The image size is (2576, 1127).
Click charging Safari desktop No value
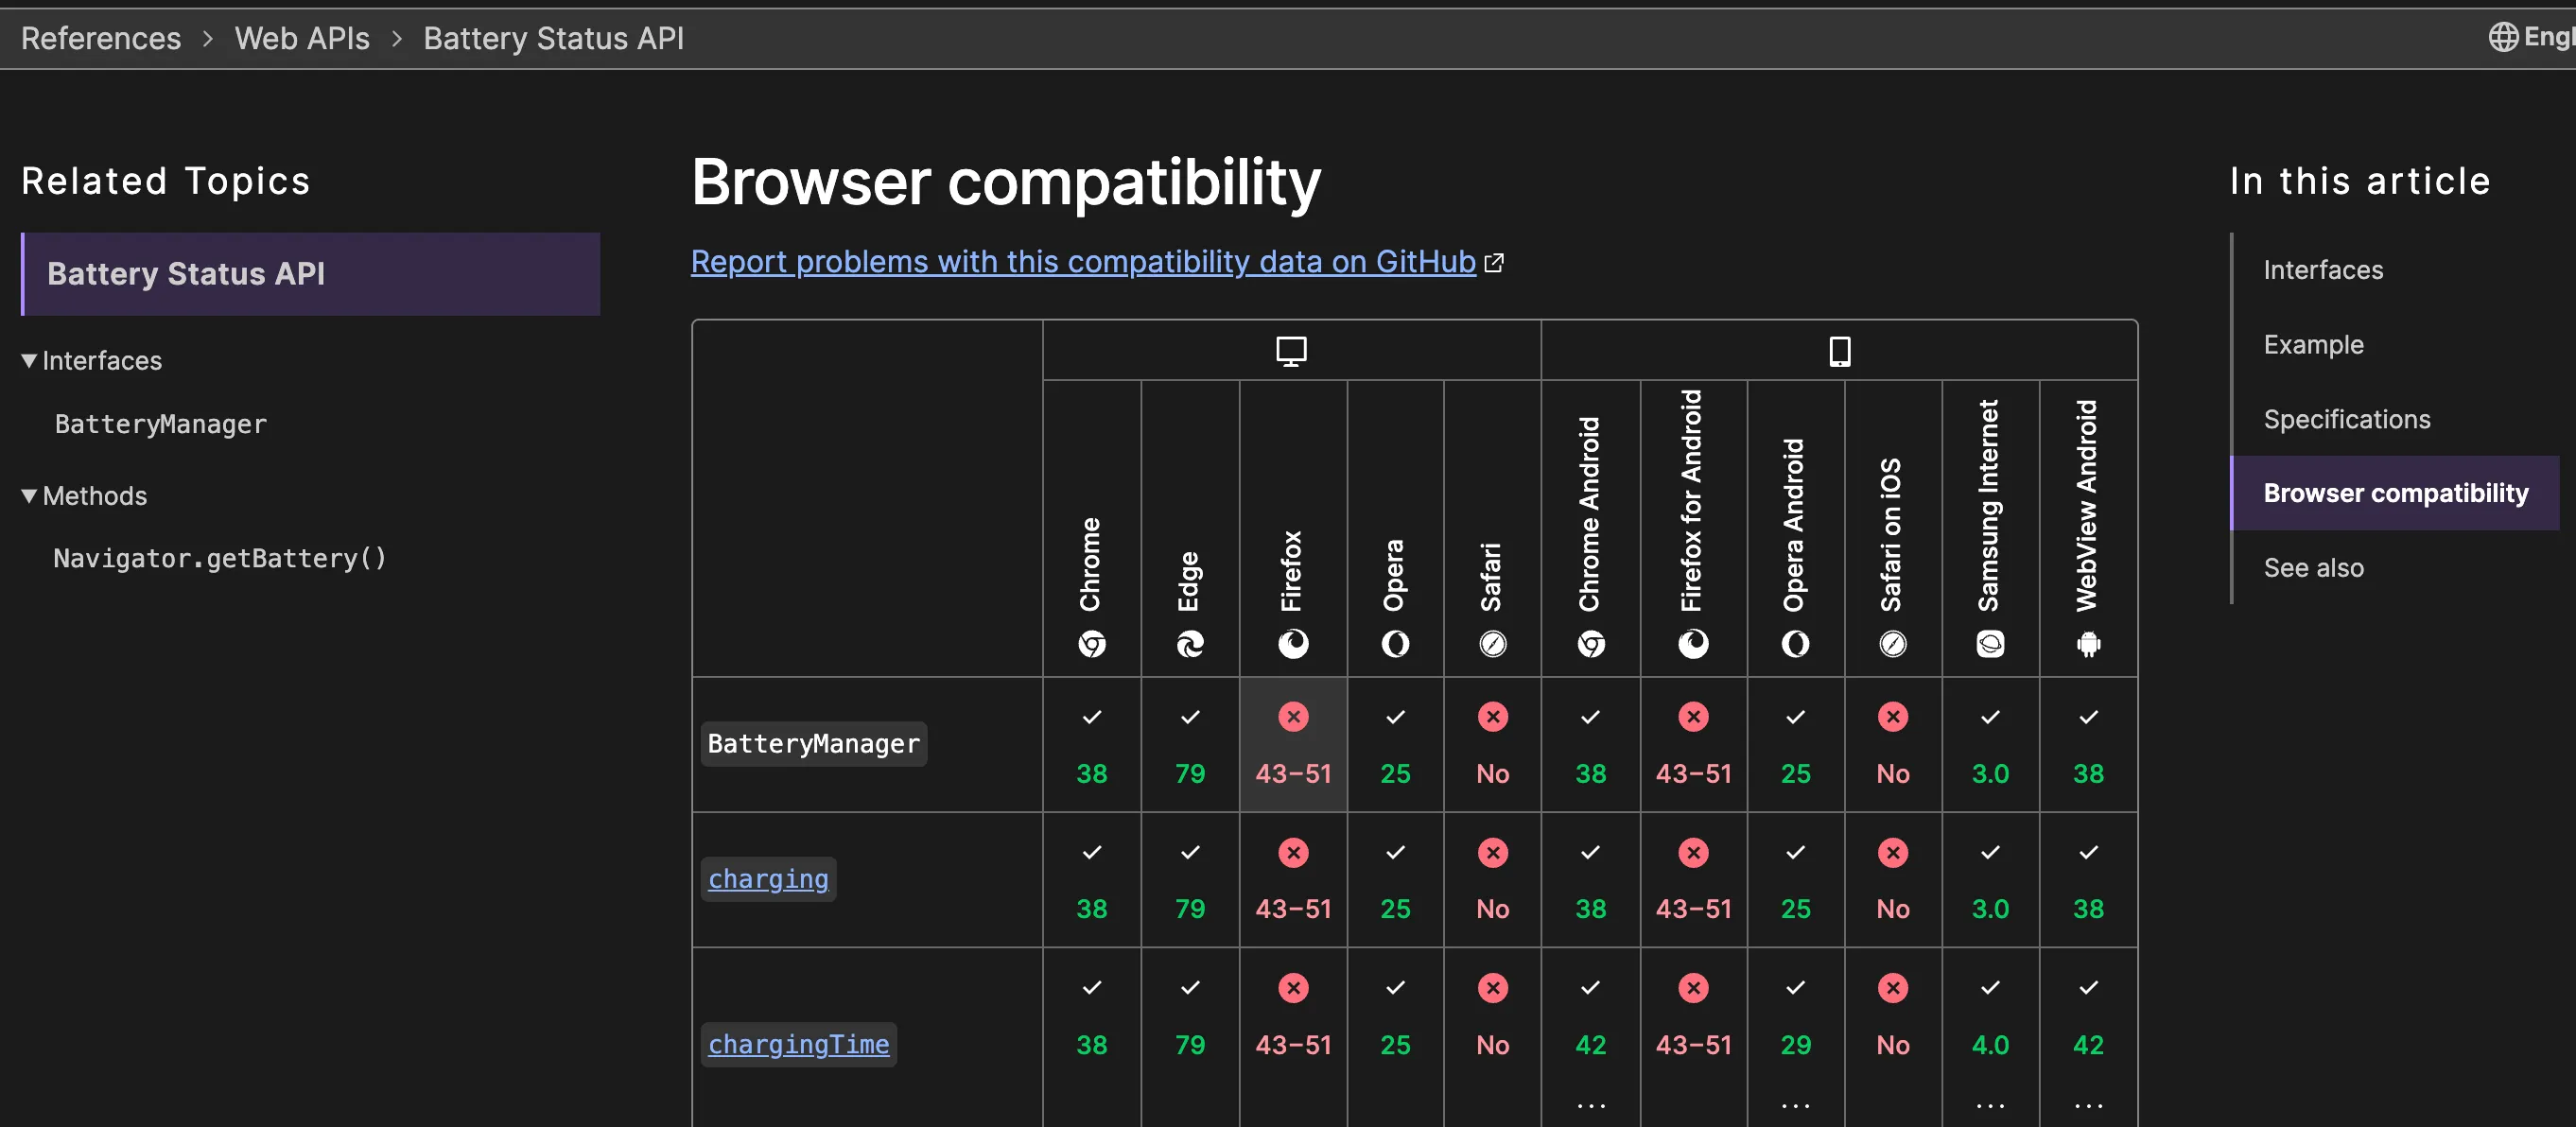coord(1492,909)
